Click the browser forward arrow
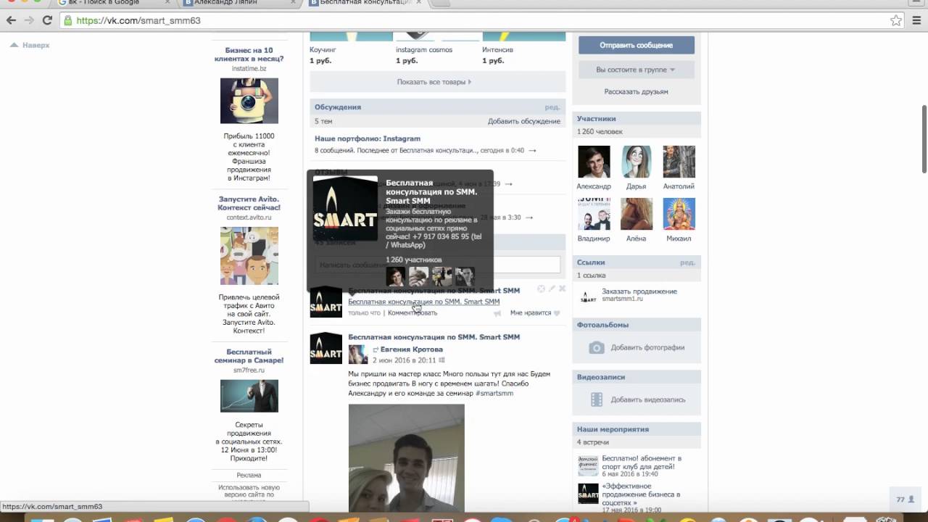Viewport: 928px width, 522px height. (x=29, y=20)
